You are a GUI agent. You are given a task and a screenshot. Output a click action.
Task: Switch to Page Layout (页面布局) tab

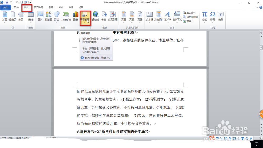(x=39, y=7)
